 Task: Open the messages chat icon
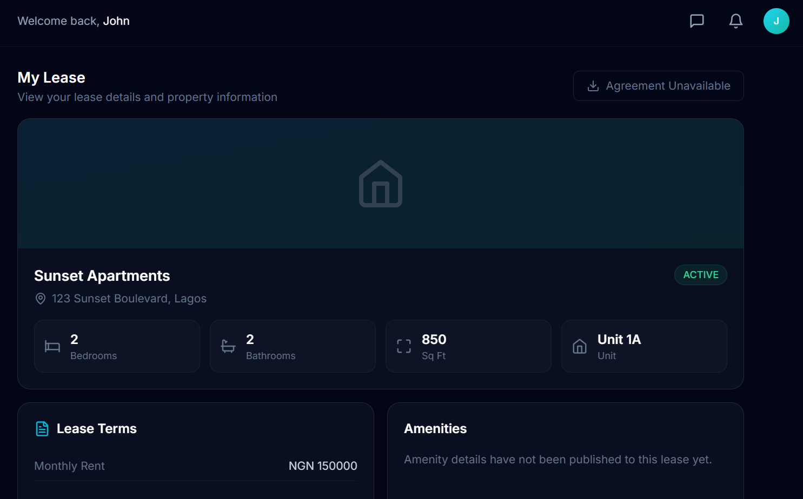[x=697, y=21]
